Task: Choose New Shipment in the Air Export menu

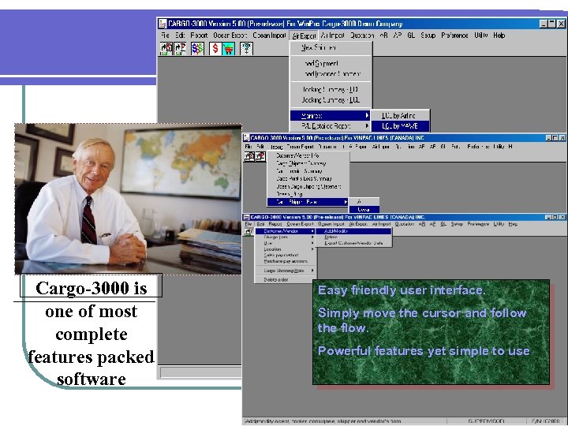Action: pyautogui.click(x=331, y=47)
